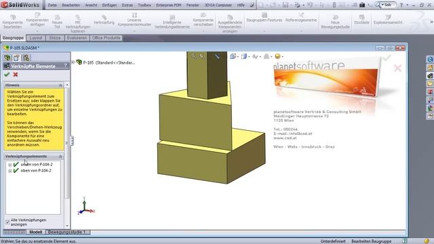
Task: Click Intelligente Verbindungselemente tool
Action: coord(172,22)
